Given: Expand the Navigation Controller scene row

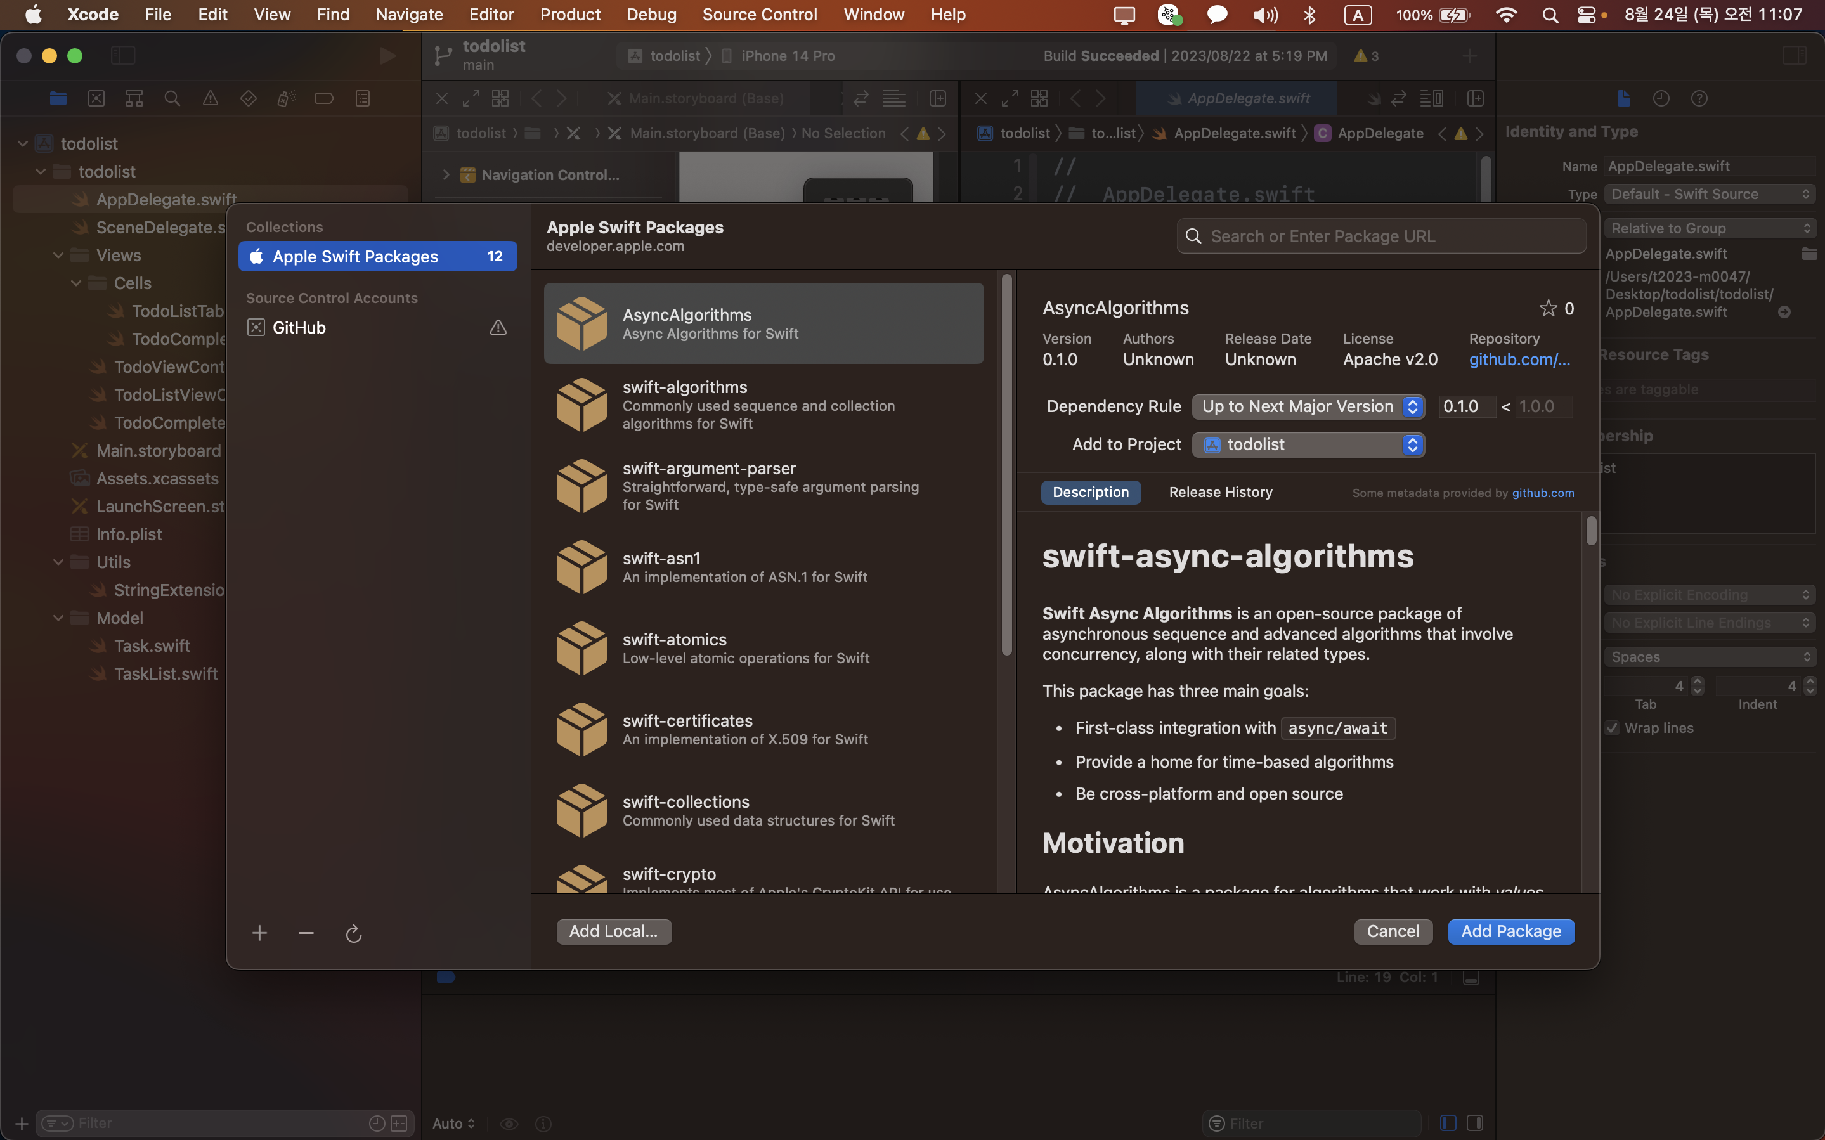Looking at the screenshot, I should click(x=446, y=175).
